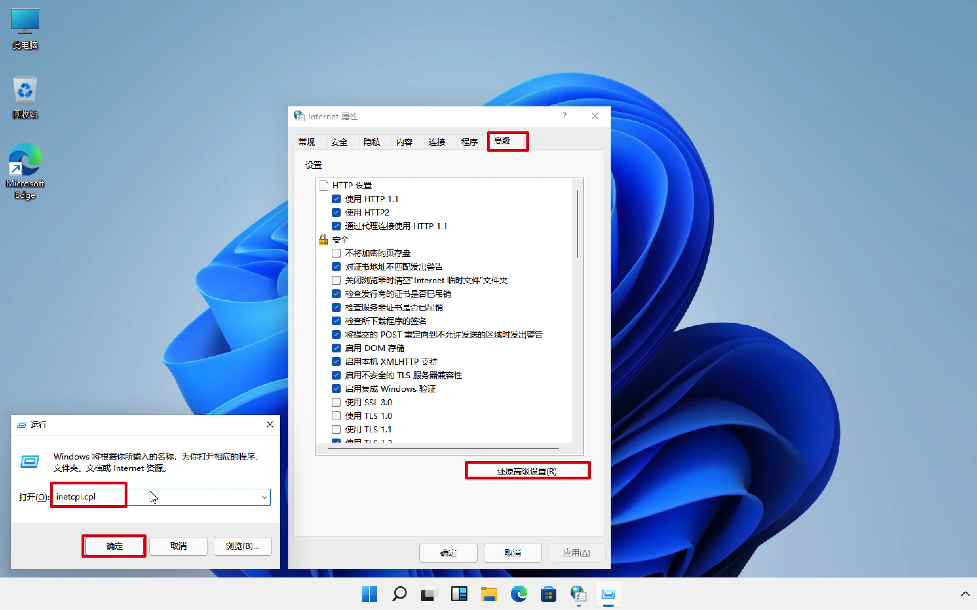
Task: Check 不将加密的页存盘 option
Action: [x=336, y=253]
